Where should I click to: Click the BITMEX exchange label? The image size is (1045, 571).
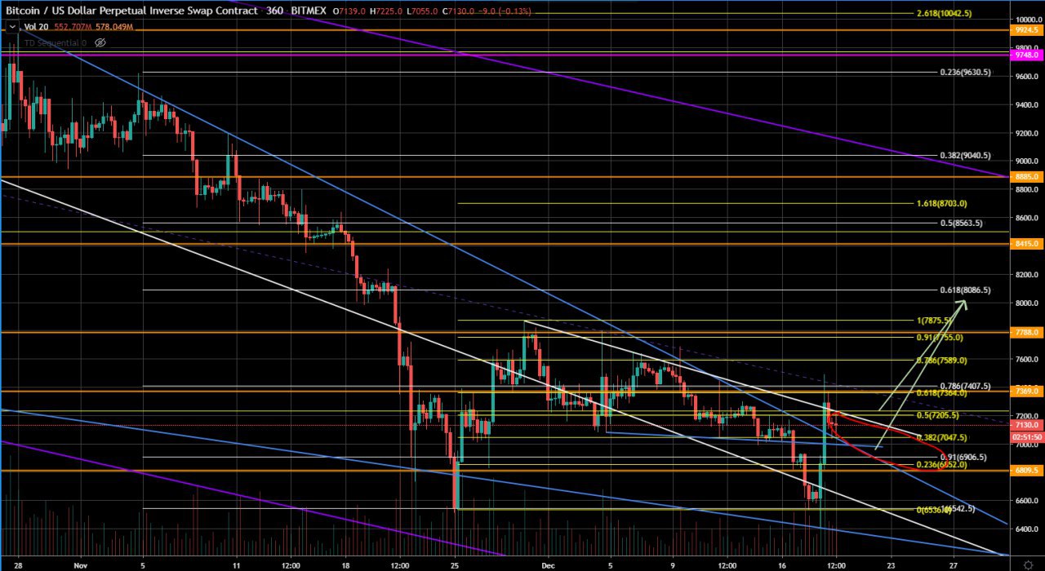(309, 11)
